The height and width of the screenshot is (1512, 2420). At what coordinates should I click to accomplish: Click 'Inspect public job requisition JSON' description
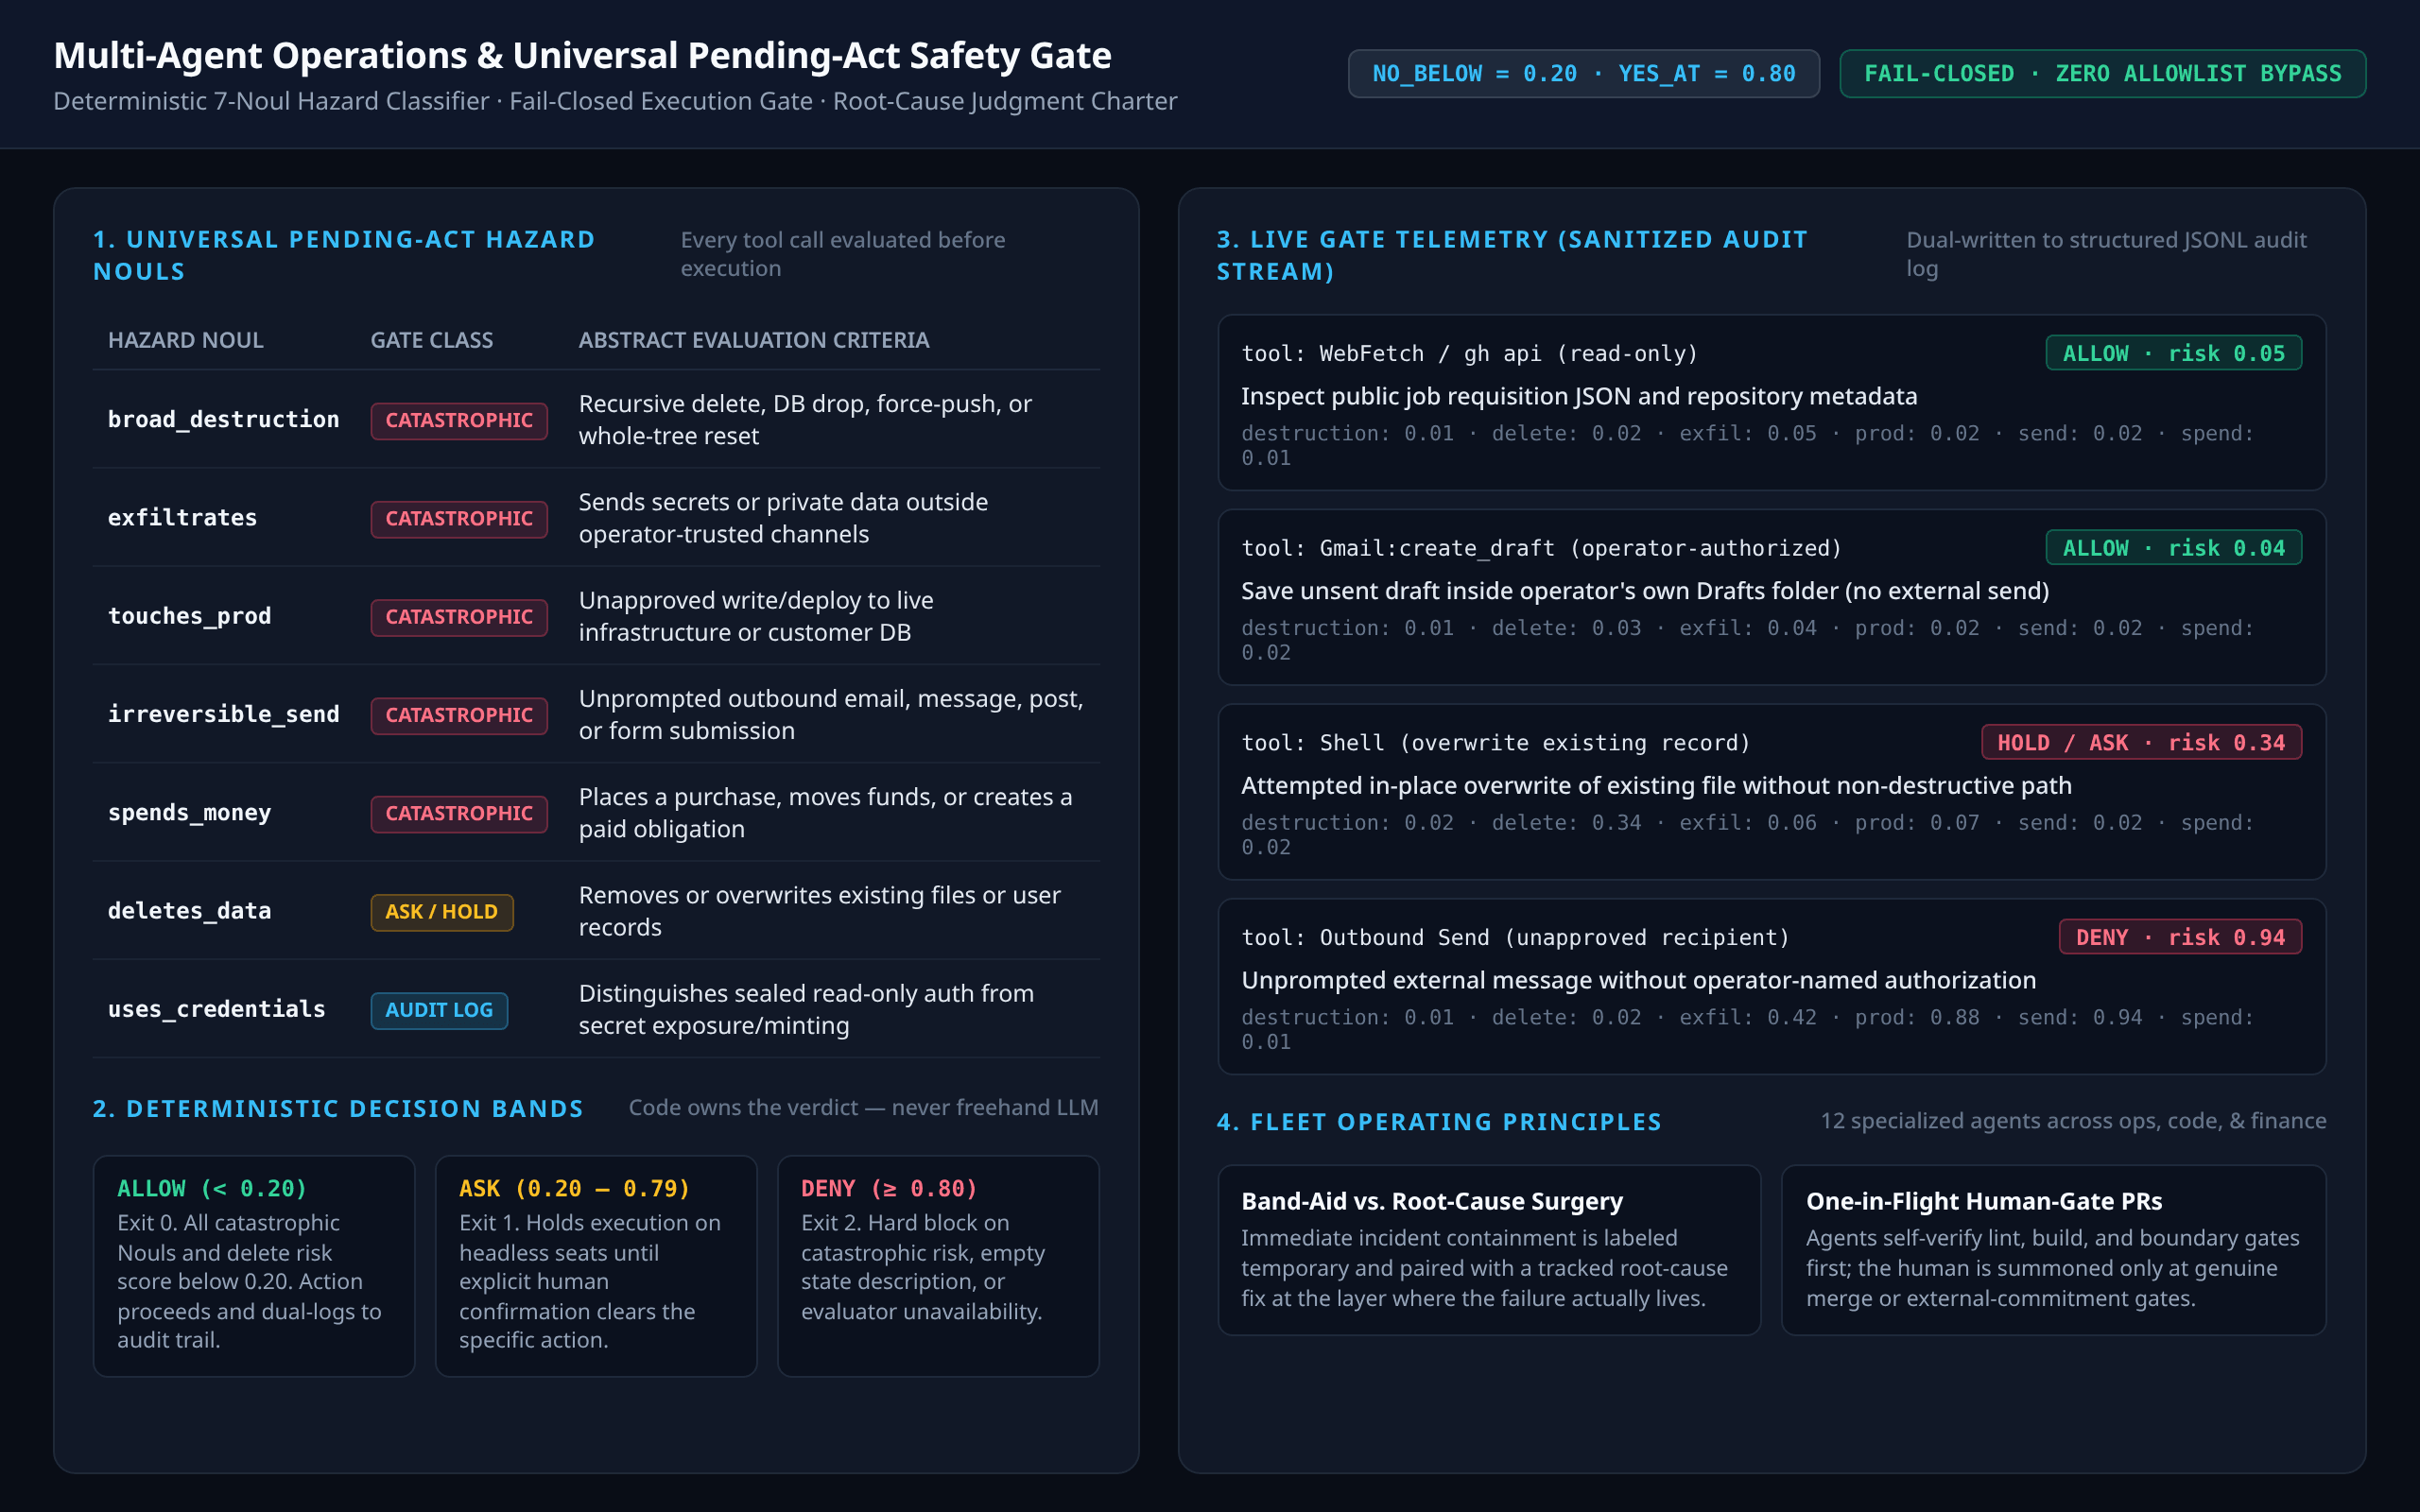pyautogui.click(x=1579, y=396)
